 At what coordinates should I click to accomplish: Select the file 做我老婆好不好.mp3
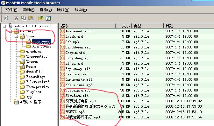click(83, 117)
